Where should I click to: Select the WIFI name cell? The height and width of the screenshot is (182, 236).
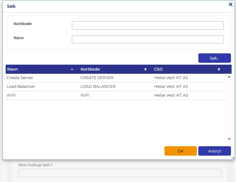[x=11, y=95]
